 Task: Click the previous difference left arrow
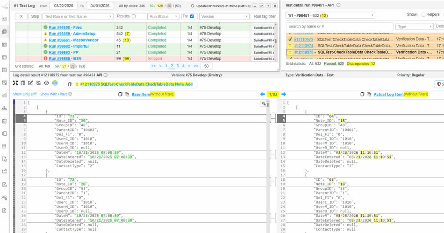(x=262, y=94)
